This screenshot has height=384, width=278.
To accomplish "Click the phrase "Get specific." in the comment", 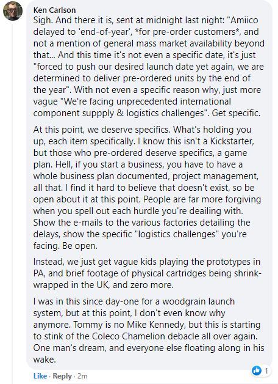I will tap(236, 113).
